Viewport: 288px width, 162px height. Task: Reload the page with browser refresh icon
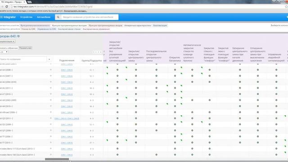(x=7, y=7)
